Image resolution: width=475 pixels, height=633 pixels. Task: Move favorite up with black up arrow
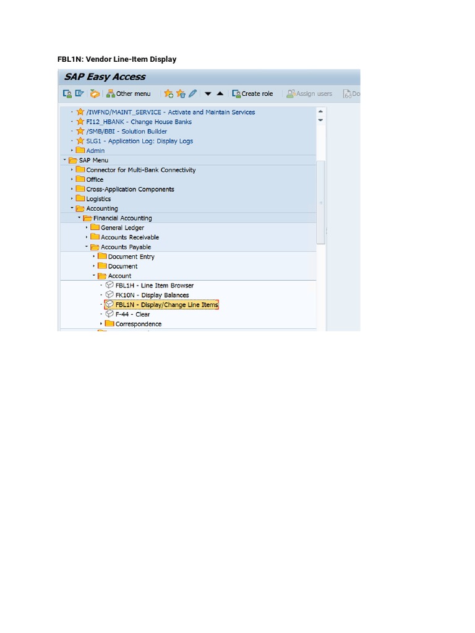(x=220, y=93)
